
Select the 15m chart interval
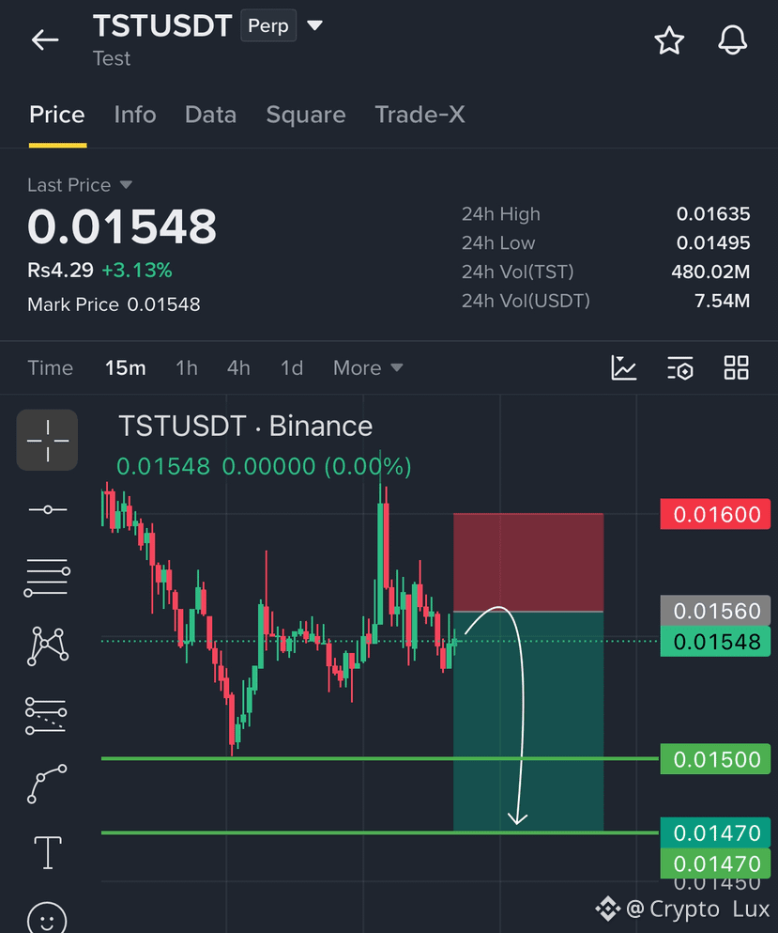(126, 367)
